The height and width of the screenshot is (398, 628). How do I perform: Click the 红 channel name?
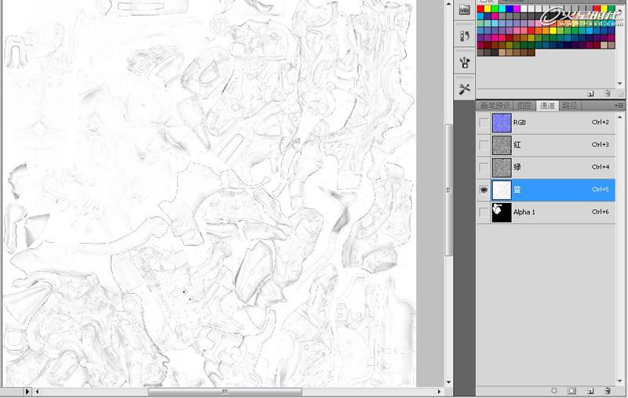click(x=517, y=145)
